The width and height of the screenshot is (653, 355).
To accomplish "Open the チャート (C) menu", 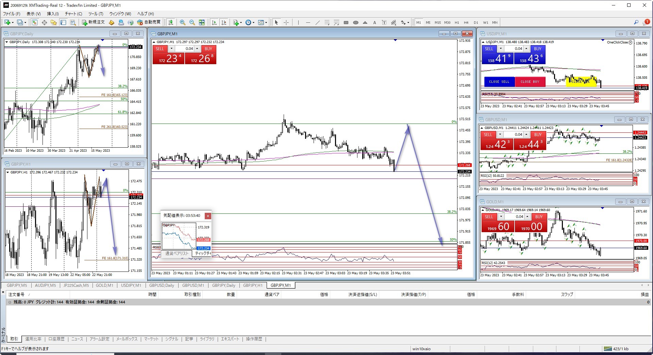I will coord(73,14).
